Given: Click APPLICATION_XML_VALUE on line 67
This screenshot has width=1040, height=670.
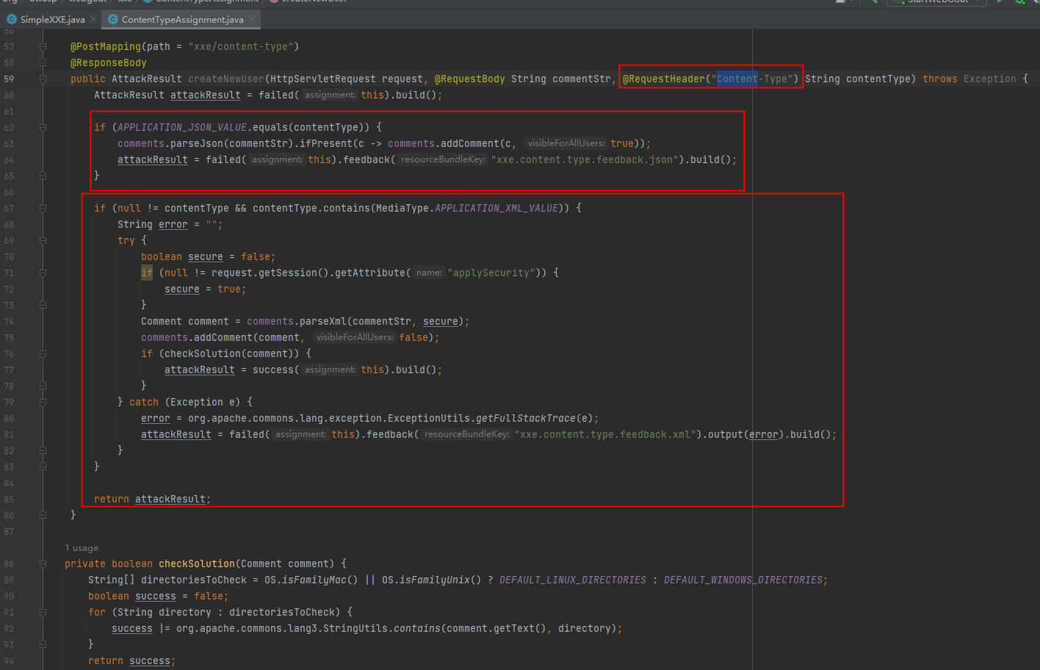Looking at the screenshot, I should (x=496, y=208).
